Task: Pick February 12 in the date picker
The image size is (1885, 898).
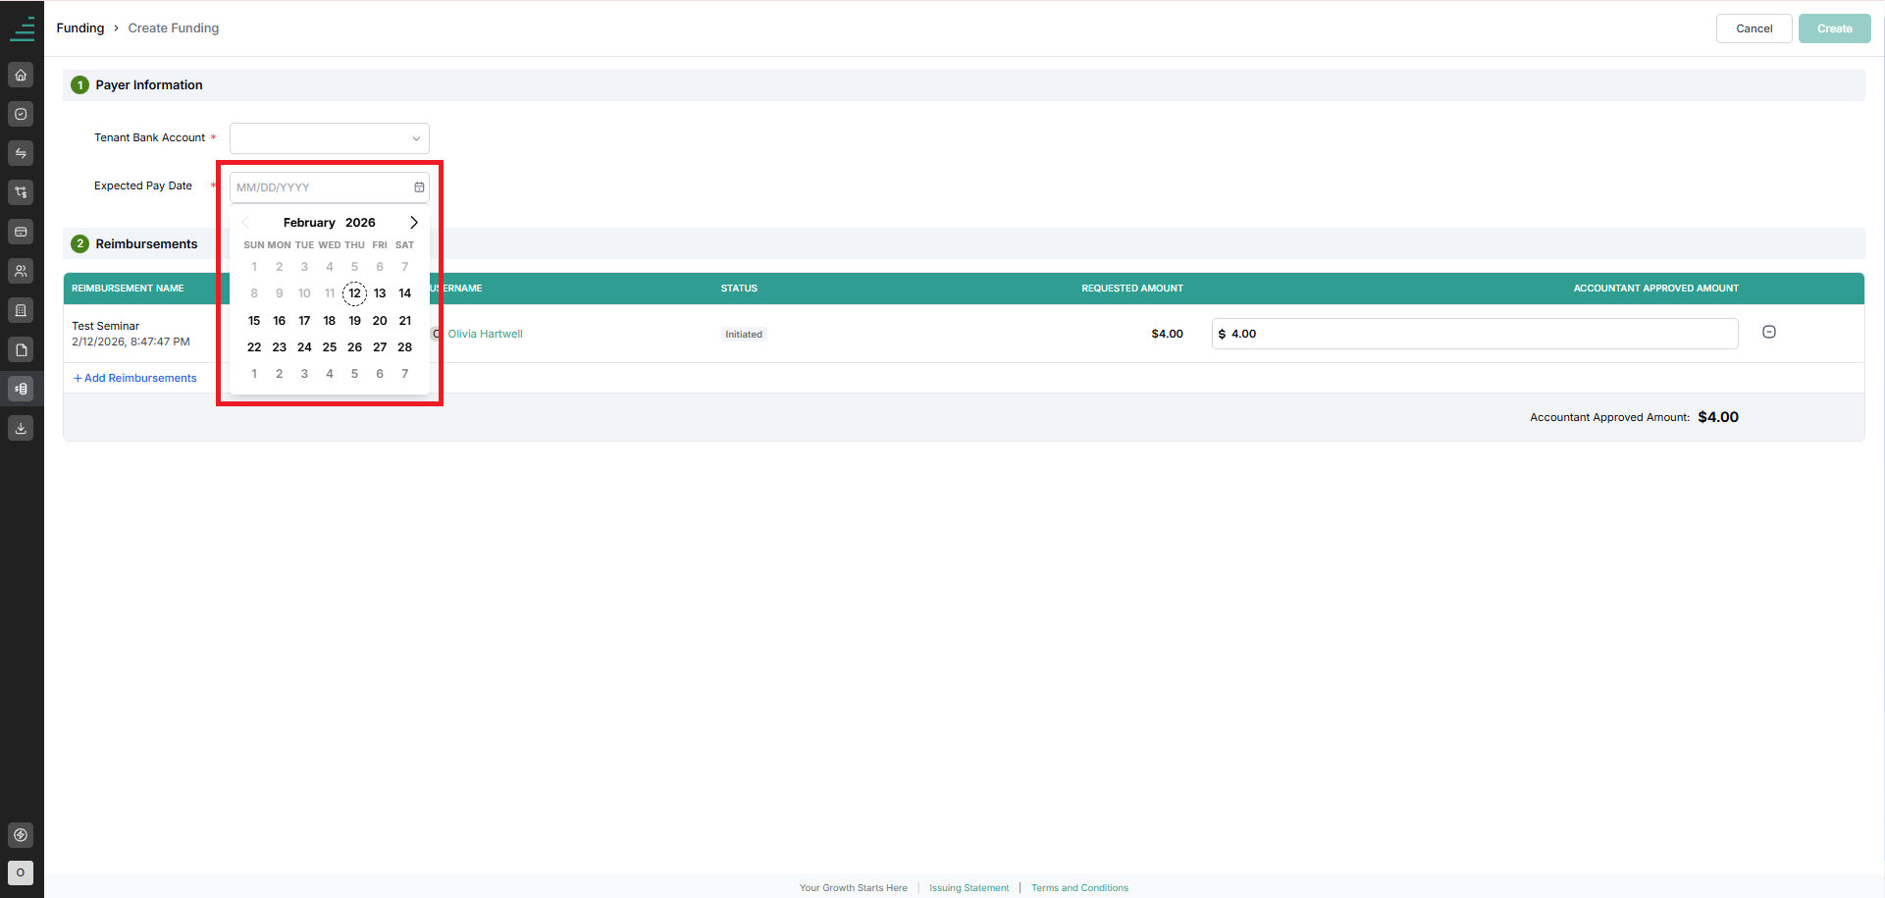Action: click(354, 293)
